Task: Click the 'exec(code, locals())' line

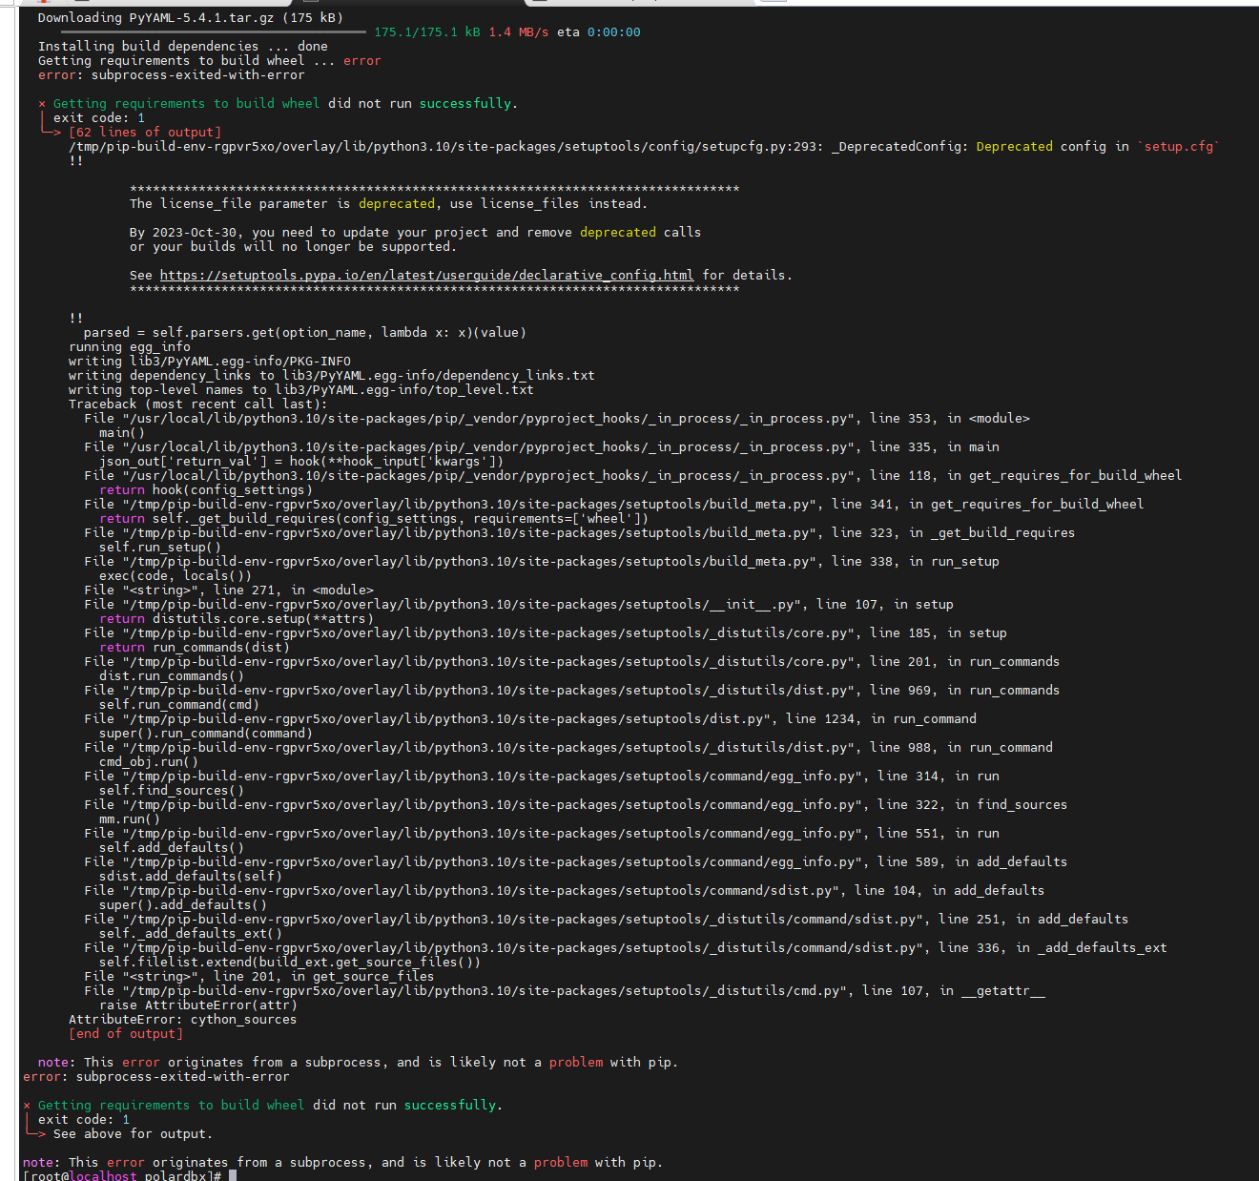Action: (175, 576)
